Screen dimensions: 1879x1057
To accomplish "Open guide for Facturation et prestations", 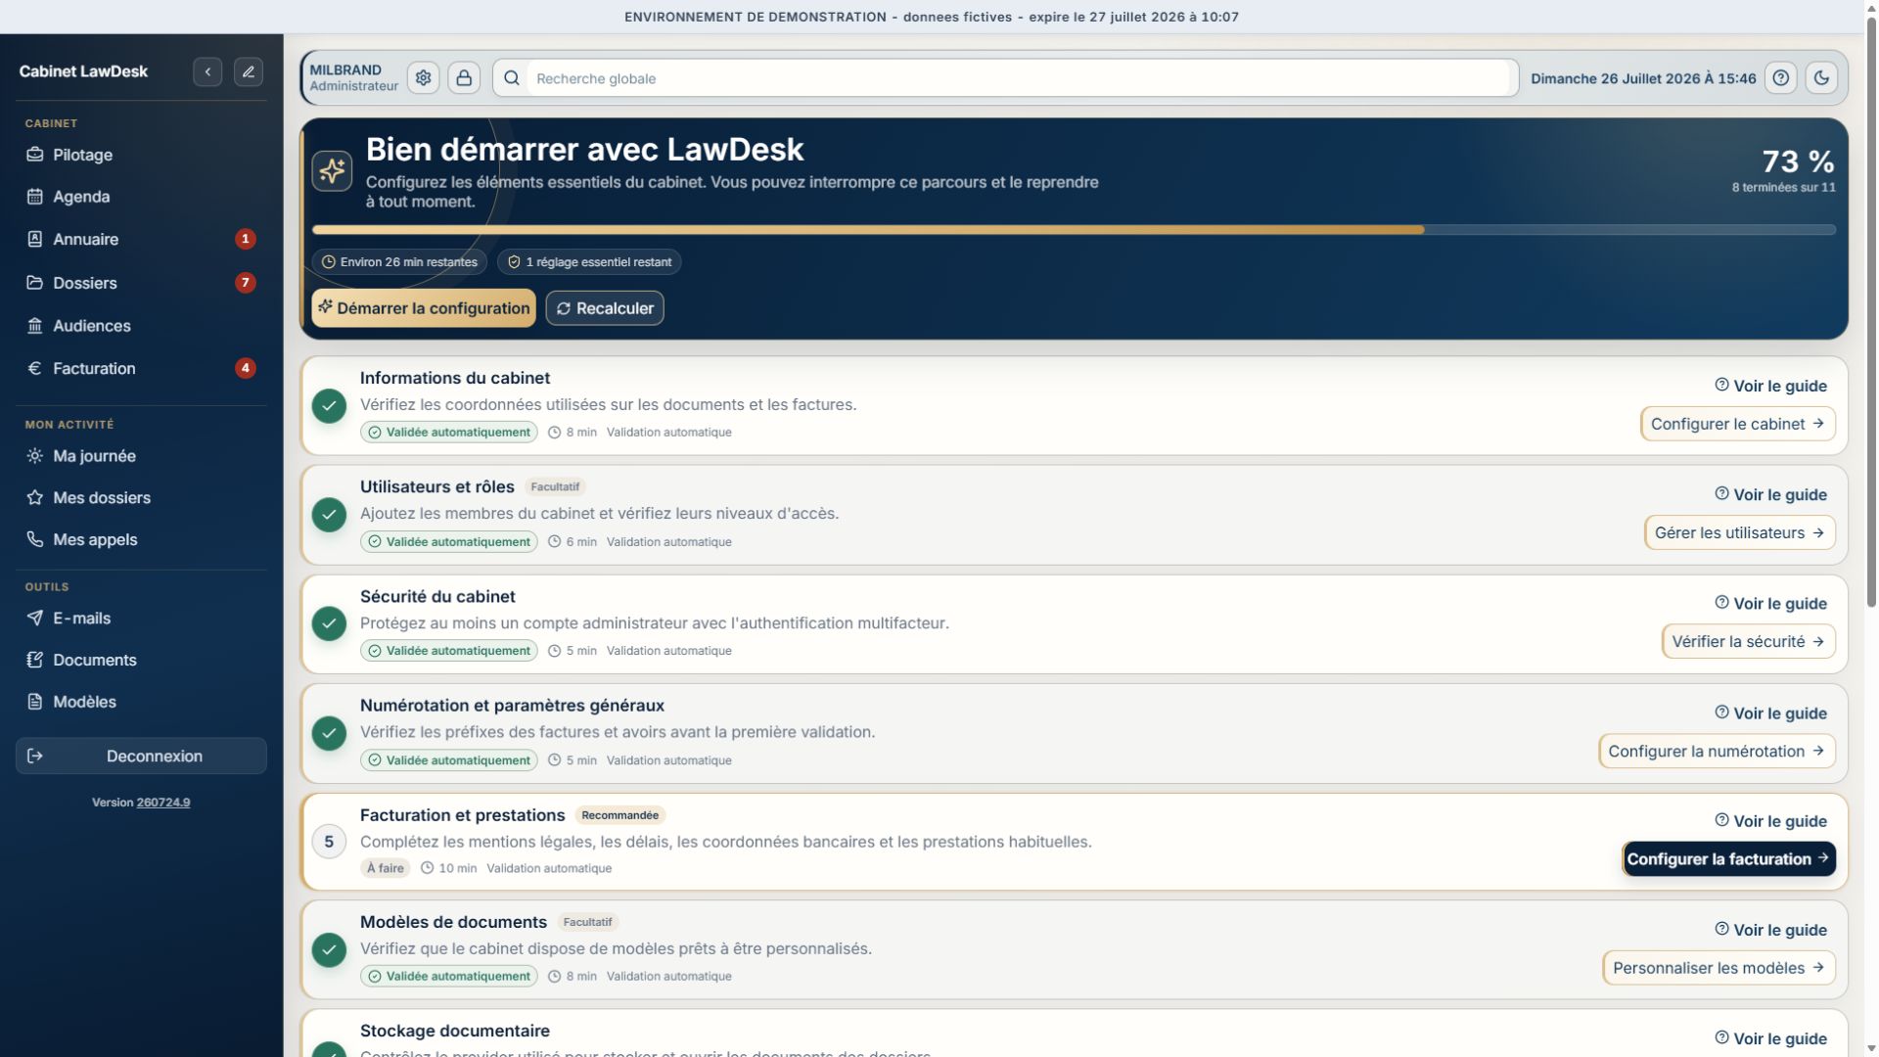I will pos(1770,821).
